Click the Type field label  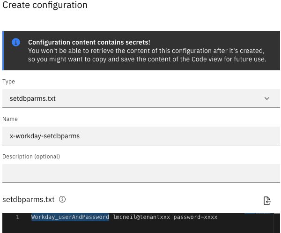[x=8, y=82]
